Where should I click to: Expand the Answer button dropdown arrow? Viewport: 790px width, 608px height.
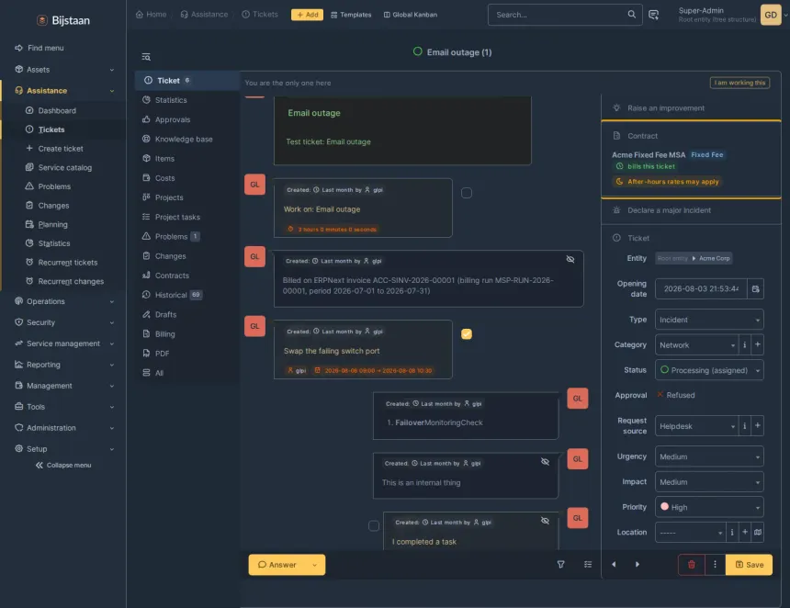pos(315,565)
